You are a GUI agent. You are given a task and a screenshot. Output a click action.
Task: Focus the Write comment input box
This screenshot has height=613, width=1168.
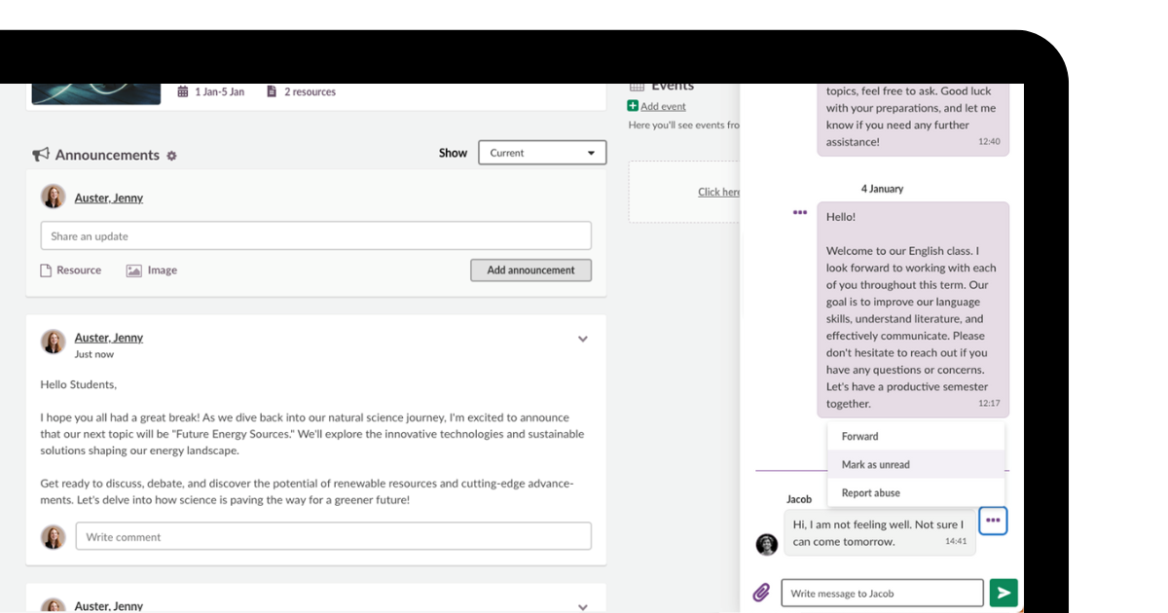point(333,537)
